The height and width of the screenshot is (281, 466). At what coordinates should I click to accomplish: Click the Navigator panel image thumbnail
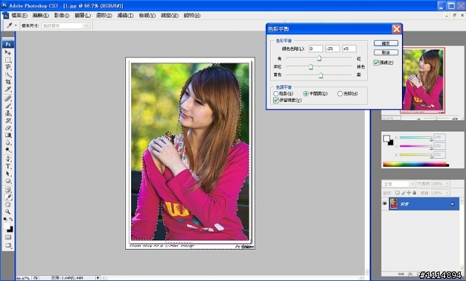[422, 80]
